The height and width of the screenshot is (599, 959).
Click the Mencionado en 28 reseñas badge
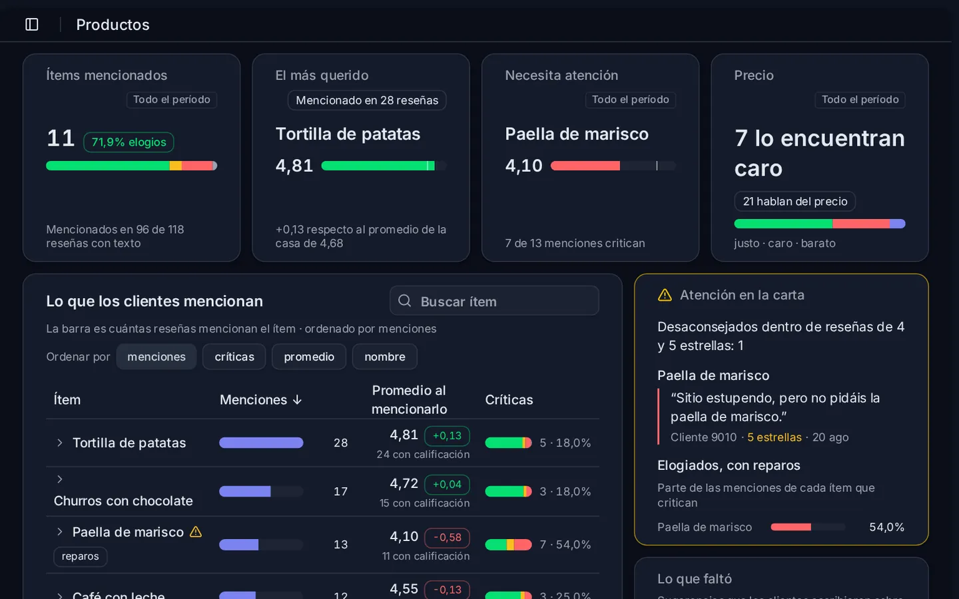tap(367, 100)
